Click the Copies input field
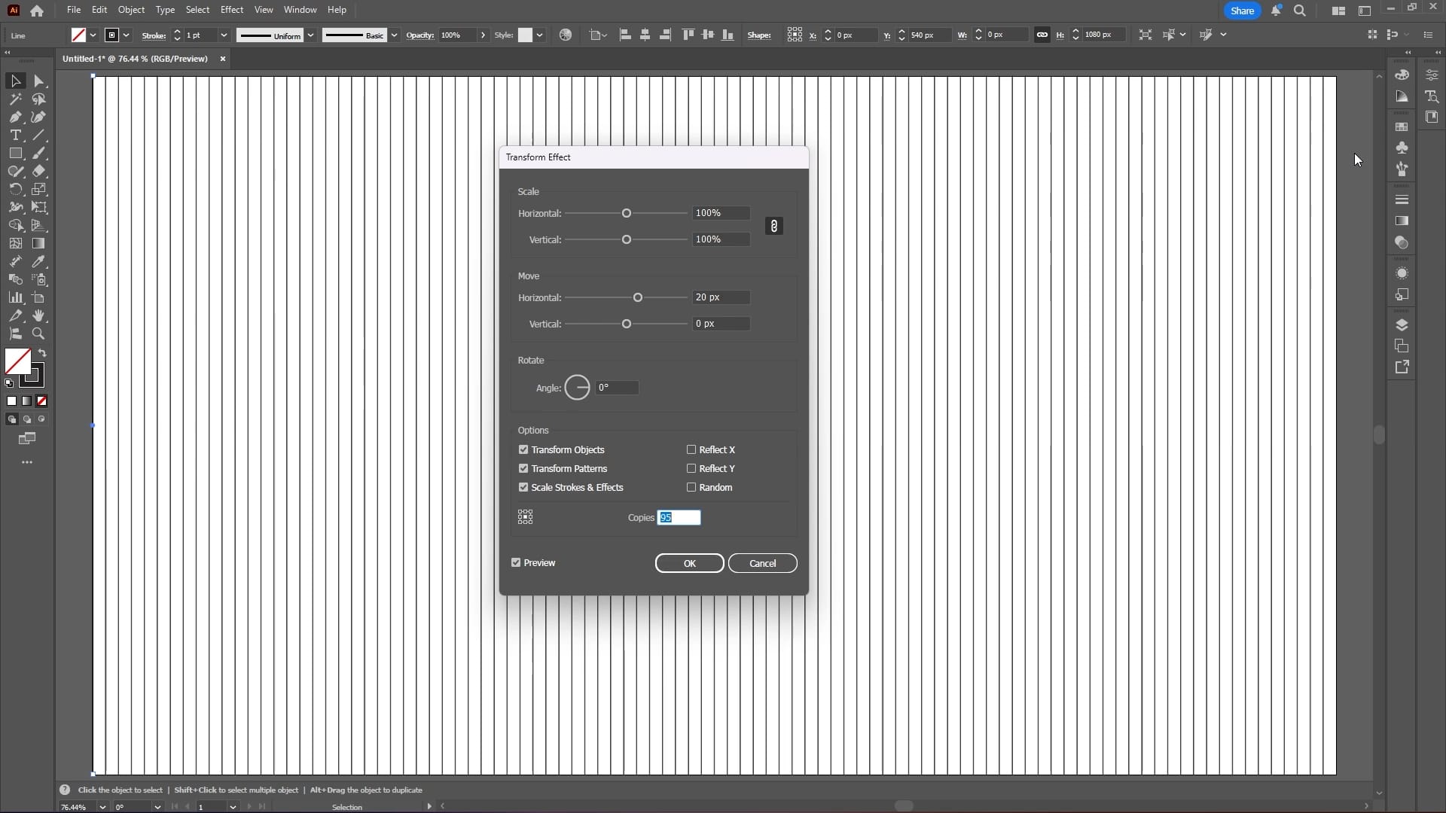The height and width of the screenshot is (813, 1446). coord(680,517)
